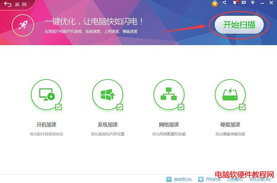277x183 pixels.
Task: Click the 开机加速 monitor icon
Action: pyautogui.click(x=46, y=95)
